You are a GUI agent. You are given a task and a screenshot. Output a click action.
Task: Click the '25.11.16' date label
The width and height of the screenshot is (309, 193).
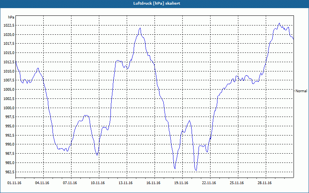237,183
